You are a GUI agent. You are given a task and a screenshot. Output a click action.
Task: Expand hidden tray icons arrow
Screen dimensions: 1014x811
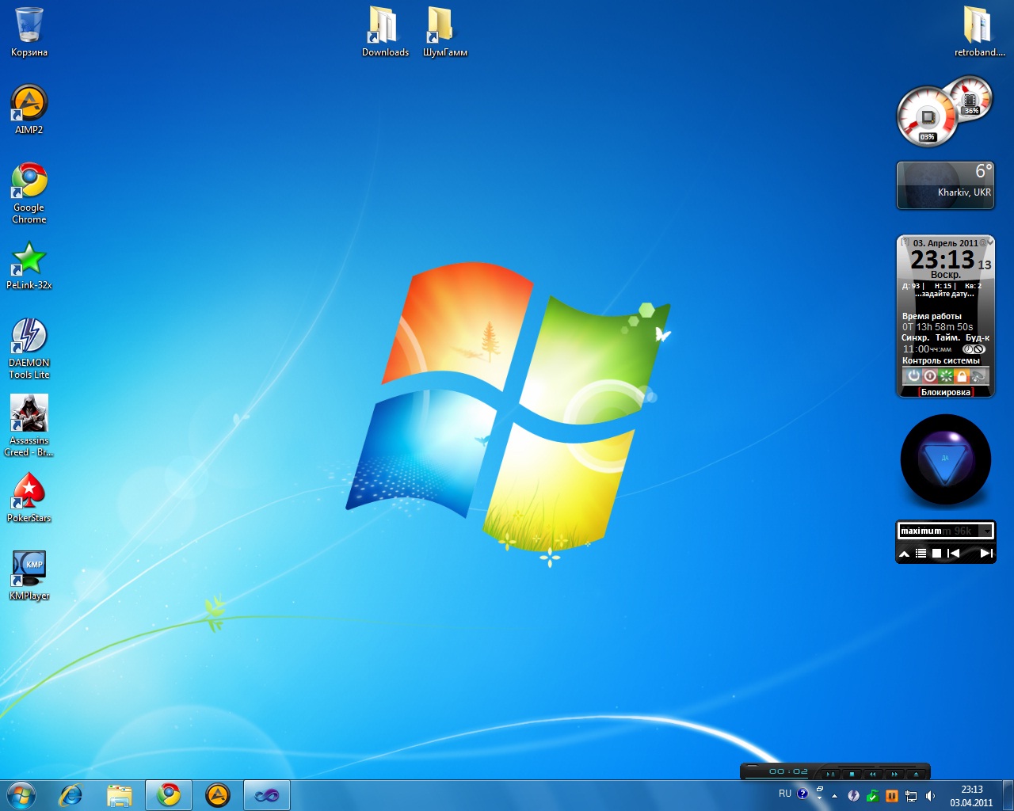[x=834, y=796]
